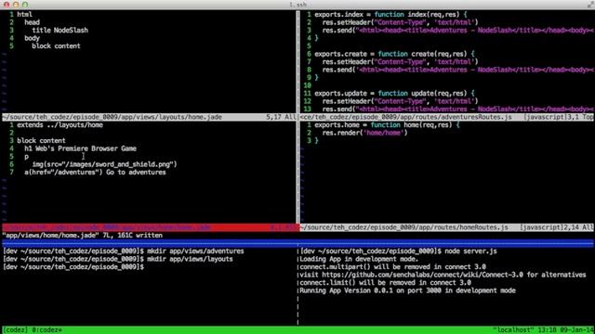The width and height of the screenshot is (595, 334).
Task: Click the layouts/home.jade status line
Action: click(149, 117)
